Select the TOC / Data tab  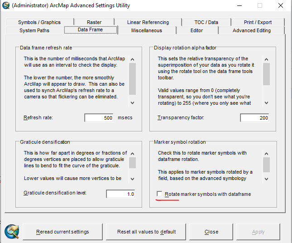click(206, 22)
